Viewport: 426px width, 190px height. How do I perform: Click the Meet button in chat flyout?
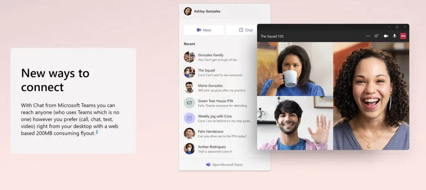coord(203,30)
